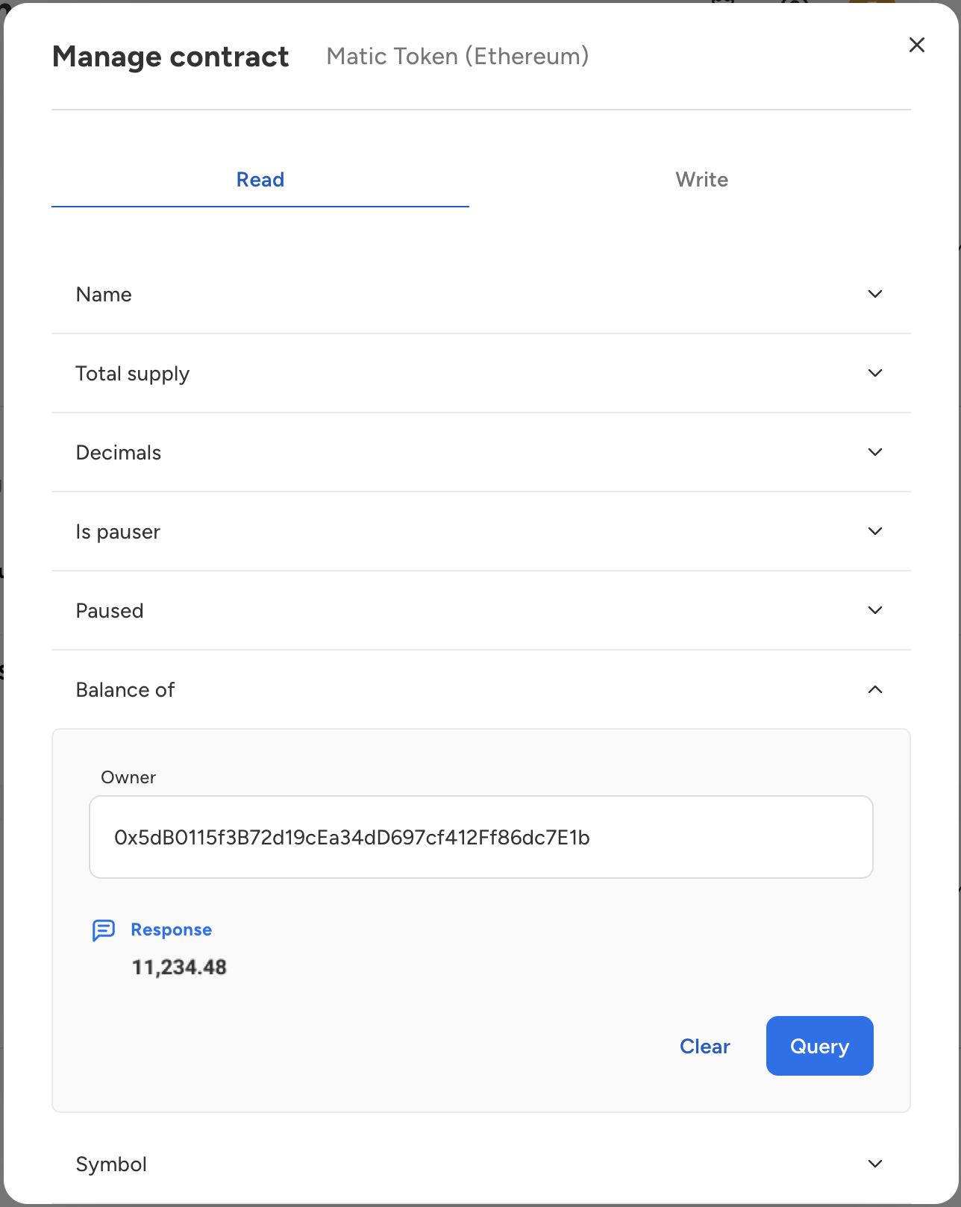Switch to the Write tab
Screen dimensions: 961x1207
[x=701, y=179]
